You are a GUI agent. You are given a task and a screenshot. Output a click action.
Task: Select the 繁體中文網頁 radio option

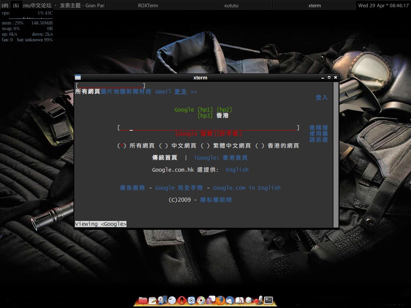click(205, 146)
